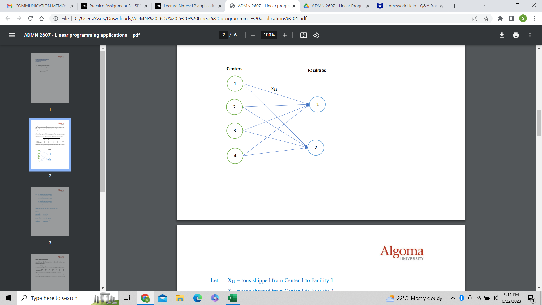Bookmark this page with the star
Screen dimensions: 542x305
click(486, 19)
